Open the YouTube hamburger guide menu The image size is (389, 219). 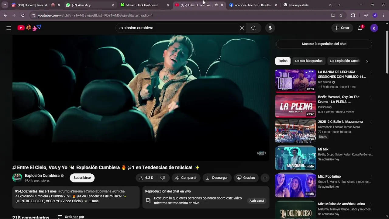9,28
